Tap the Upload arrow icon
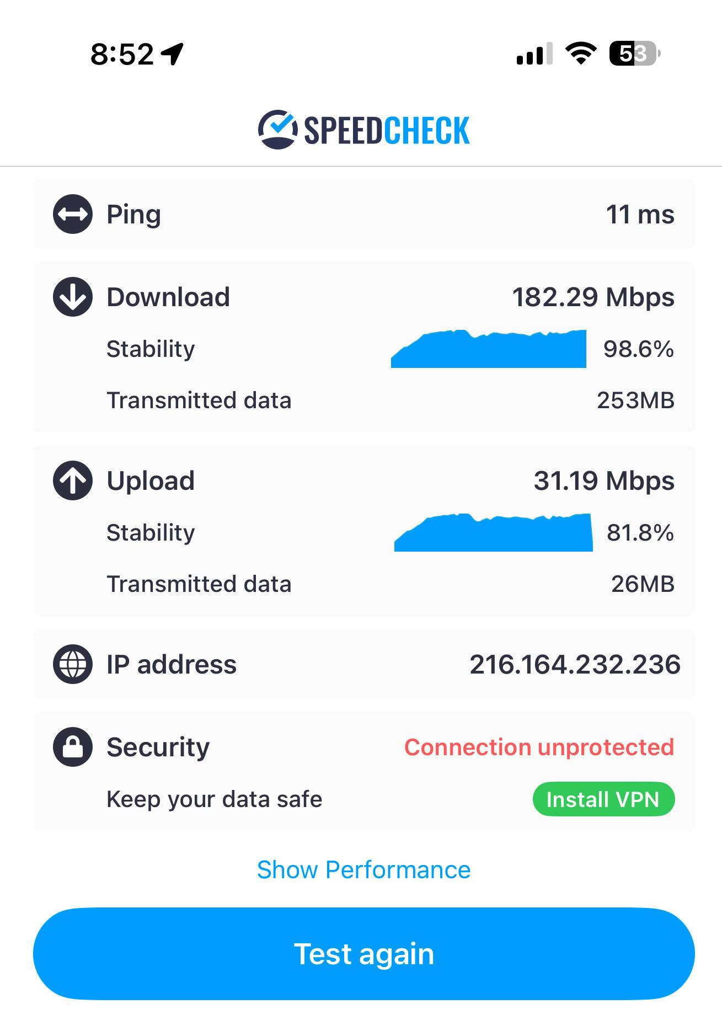 [x=73, y=480]
